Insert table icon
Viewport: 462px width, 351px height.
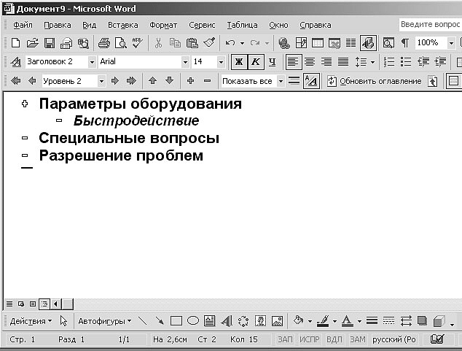[x=318, y=43]
